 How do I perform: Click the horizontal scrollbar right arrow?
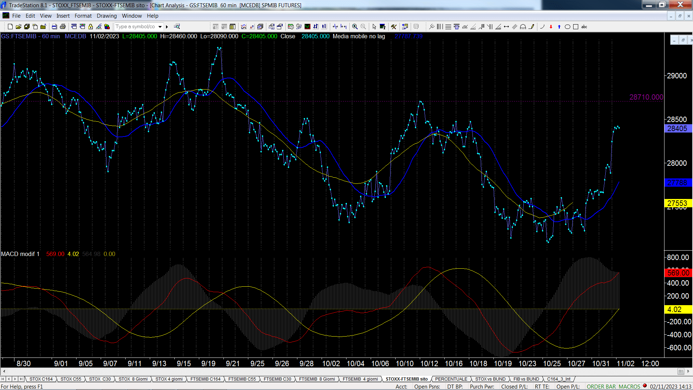689,371
